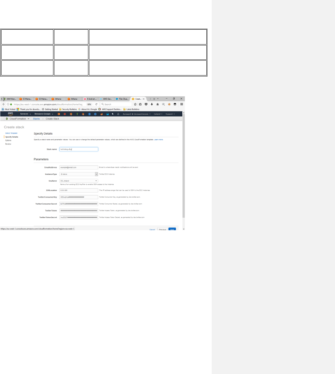
Task: Open the Most Visited bookmark
Action: [8, 109]
